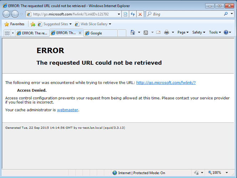Click the 'Access Denied.' text
Image resolution: width=237 pixels, height=178 pixels.
32,90
